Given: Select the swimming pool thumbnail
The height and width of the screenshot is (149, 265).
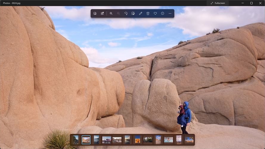Looking at the screenshot, I should (x=168, y=140).
